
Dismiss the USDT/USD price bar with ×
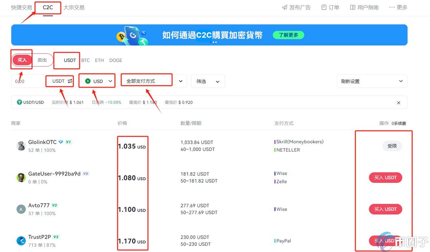[398, 103]
